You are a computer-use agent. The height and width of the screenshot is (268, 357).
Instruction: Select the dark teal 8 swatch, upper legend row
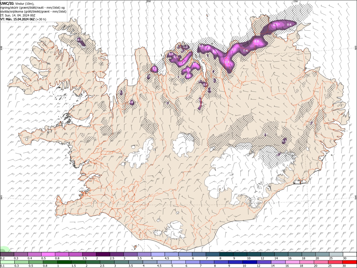(x=226, y=254)
